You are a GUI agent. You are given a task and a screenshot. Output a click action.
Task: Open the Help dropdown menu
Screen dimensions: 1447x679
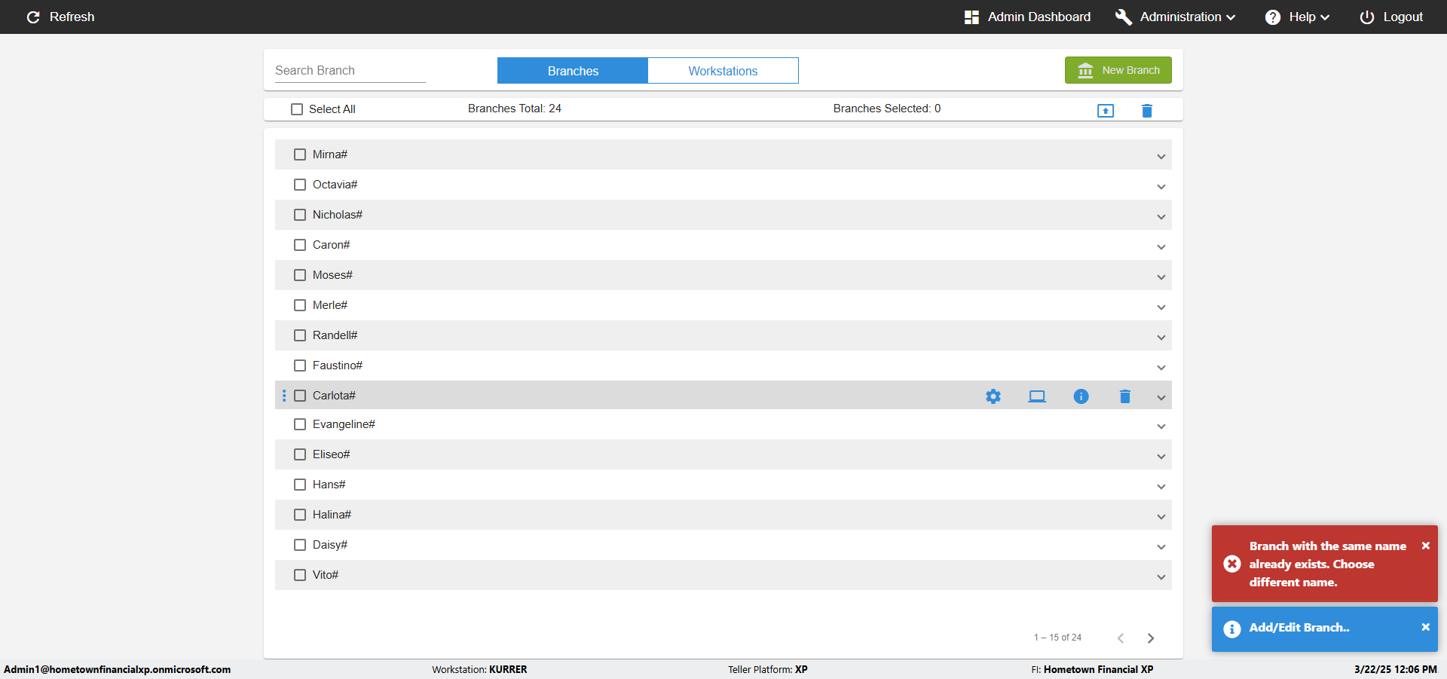pyautogui.click(x=1297, y=17)
